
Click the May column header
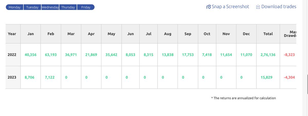(x=111, y=34)
